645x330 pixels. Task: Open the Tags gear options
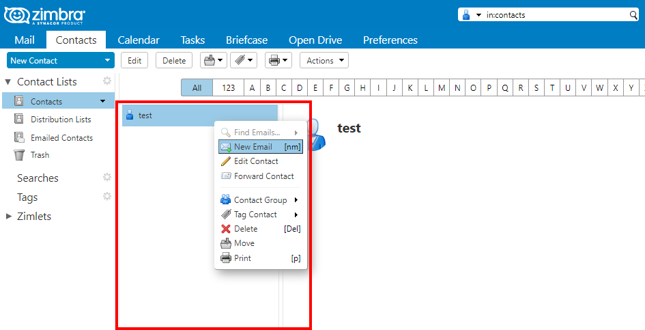click(107, 196)
